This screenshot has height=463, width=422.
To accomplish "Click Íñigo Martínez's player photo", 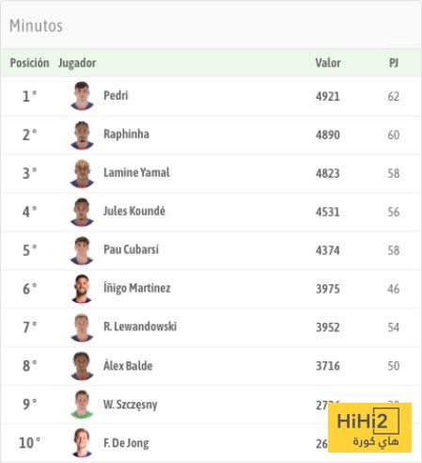I will [82, 289].
